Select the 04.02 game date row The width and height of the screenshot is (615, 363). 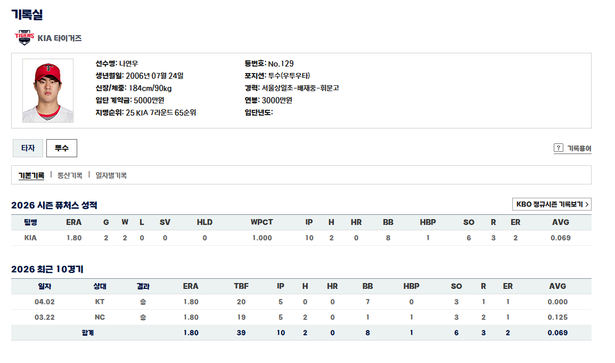point(45,302)
